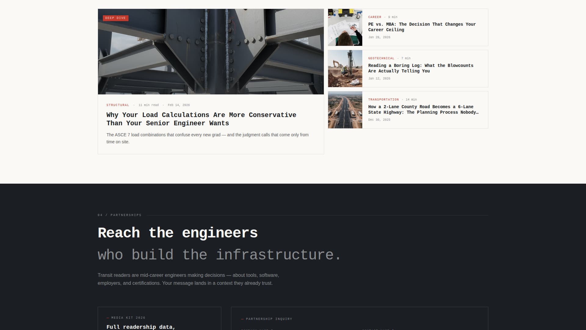586x330 pixels.
Task: Open the 'PE vs. MBA' article title
Action: [x=422, y=27]
